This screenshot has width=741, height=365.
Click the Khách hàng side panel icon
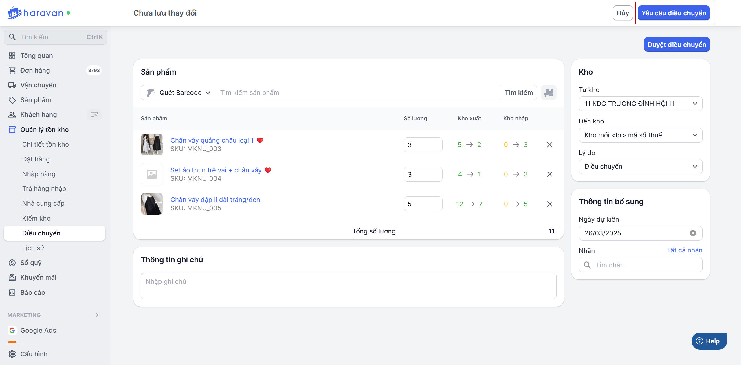(x=94, y=115)
